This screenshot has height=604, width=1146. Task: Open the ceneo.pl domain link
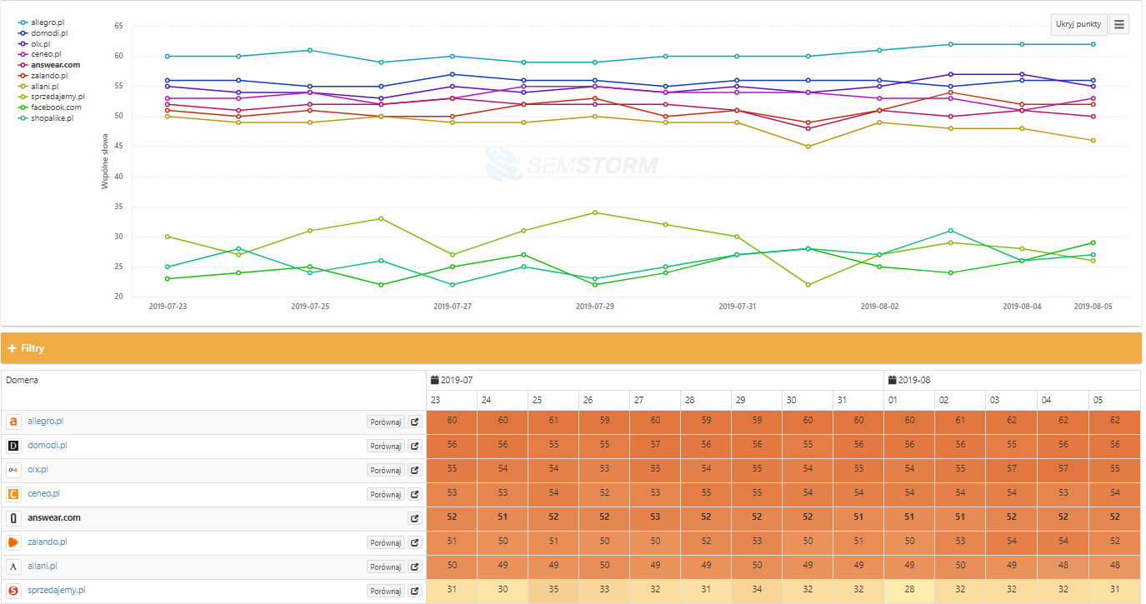[45, 494]
